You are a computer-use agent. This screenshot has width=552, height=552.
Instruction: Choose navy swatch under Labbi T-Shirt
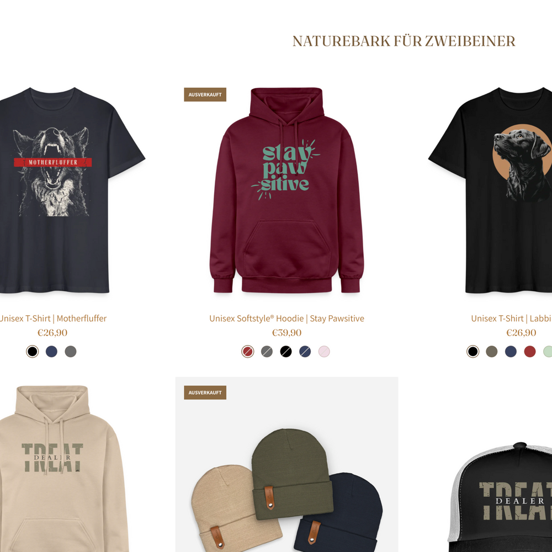[x=511, y=351]
